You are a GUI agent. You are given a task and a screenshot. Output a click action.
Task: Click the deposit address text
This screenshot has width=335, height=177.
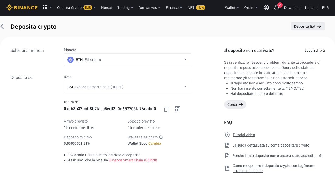[x=110, y=109]
